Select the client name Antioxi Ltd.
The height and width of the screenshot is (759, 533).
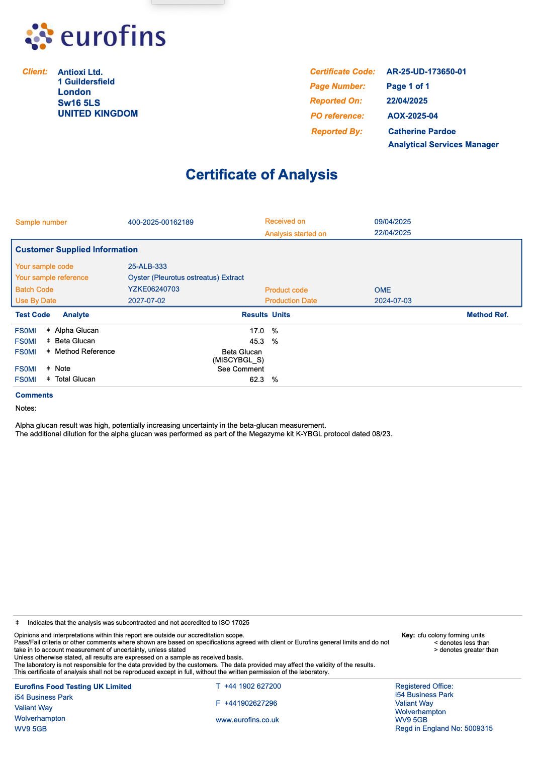coord(80,72)
